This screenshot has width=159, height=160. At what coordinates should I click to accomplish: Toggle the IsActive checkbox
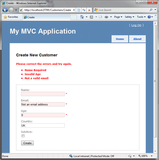click(23, 136)
